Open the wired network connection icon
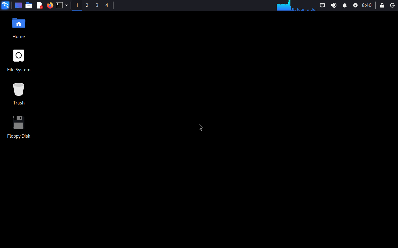The width and height of the screenshot is (398, 248). tap(322, 5)
